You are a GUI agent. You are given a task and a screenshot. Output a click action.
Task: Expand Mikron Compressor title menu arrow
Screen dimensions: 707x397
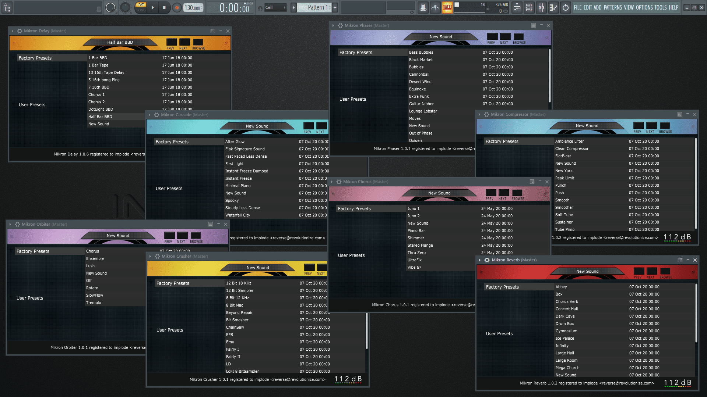pyautogui.click(x=479, y=115)
